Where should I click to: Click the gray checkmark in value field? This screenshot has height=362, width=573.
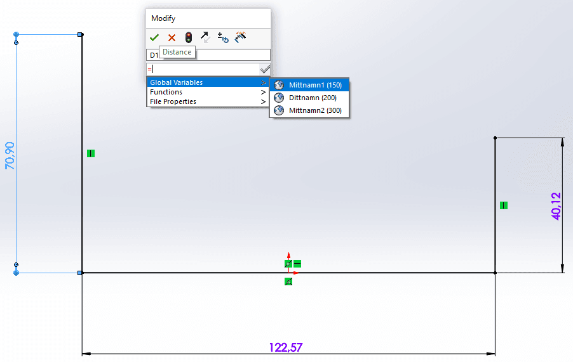click(x=265, y=69)
